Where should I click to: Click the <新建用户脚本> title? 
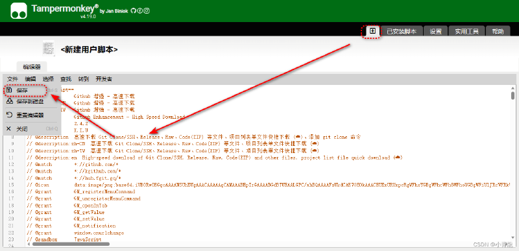(89, 49)
